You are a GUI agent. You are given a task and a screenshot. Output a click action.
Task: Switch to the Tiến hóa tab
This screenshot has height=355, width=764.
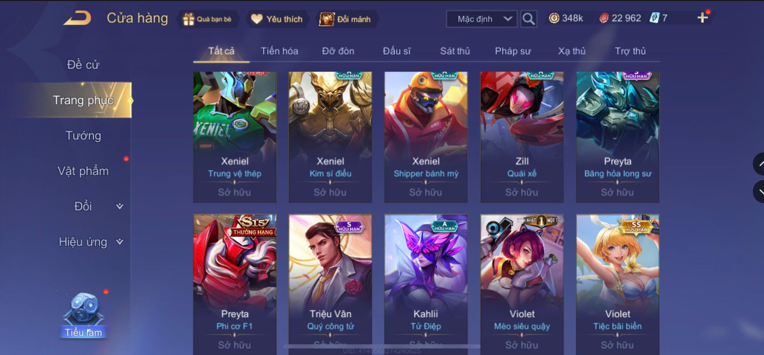pyautogui.click(x=279, y=51)
